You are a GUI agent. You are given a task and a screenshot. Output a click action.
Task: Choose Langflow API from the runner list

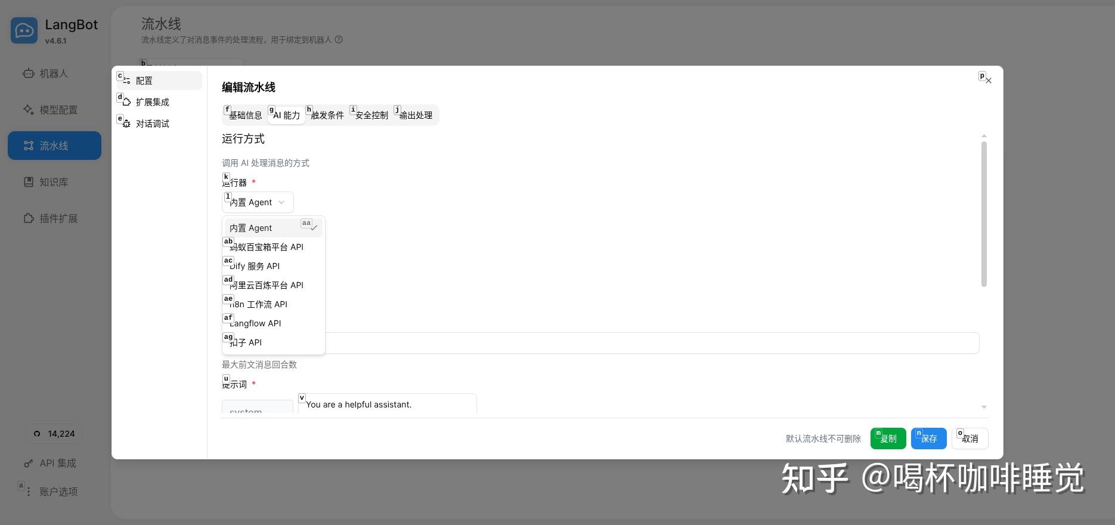point(274,323)
